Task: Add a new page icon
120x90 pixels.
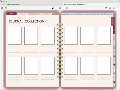Action: pos(106,8)
